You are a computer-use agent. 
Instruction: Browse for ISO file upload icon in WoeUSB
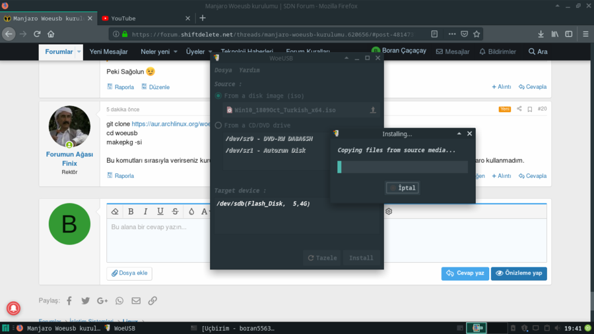[373, 110]
